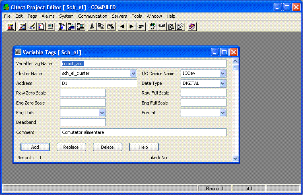Viewport: 303px width, 195px height.
Task: Open the Tags menu
Action: pyautogui.click(x=32, y=16)
